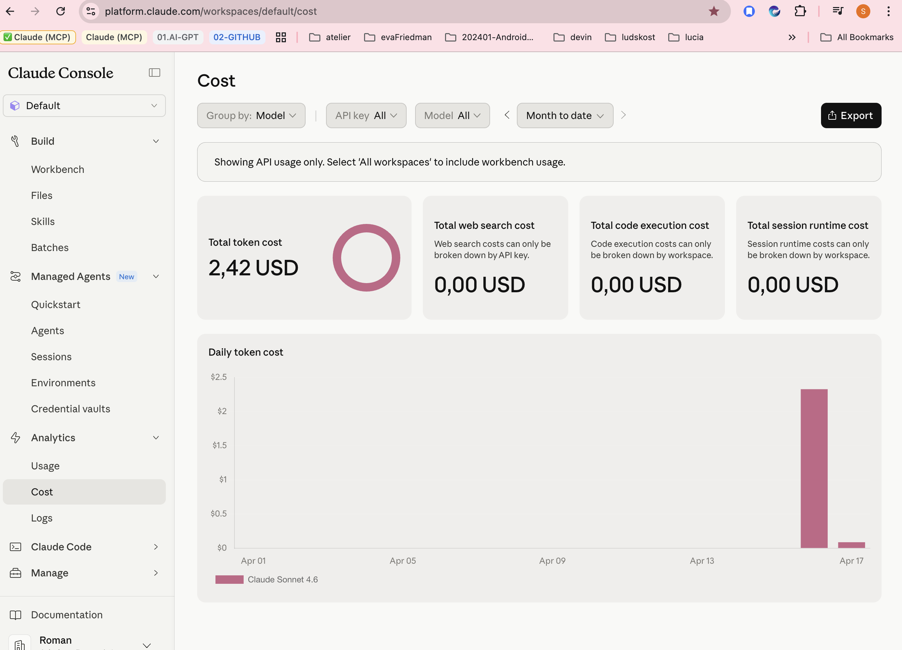Collapse the Claude Console sidebar panel
This screenshot has width=902, height=650.
(154, 73)
